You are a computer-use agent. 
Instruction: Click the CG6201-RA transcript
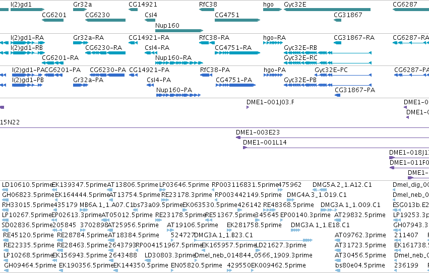tap(52, 63)
